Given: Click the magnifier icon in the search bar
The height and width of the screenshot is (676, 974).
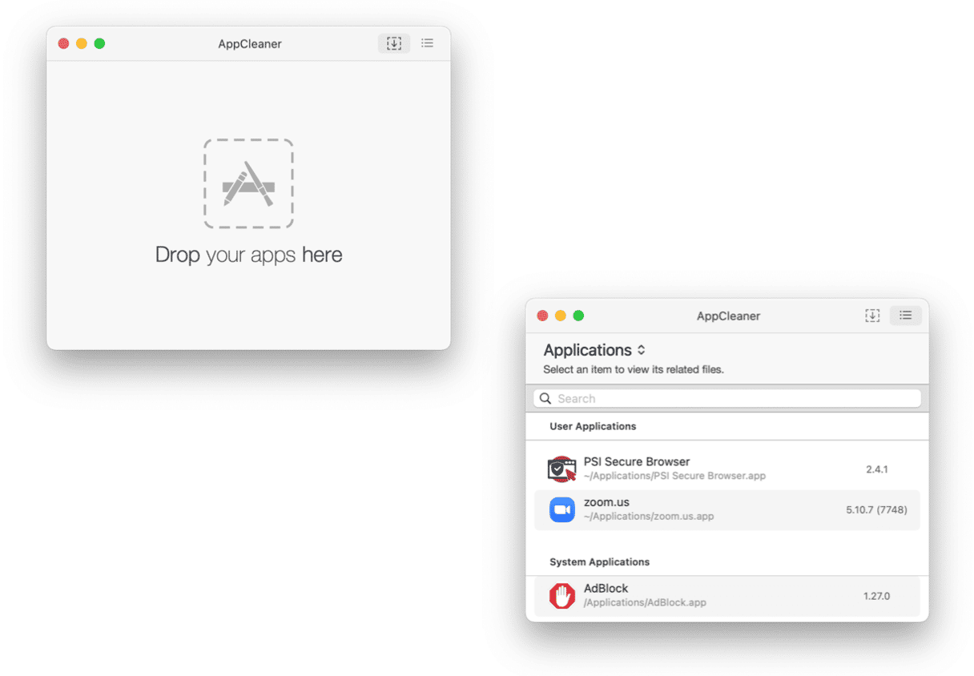Looking at the screenshot, I should (545, 399).
